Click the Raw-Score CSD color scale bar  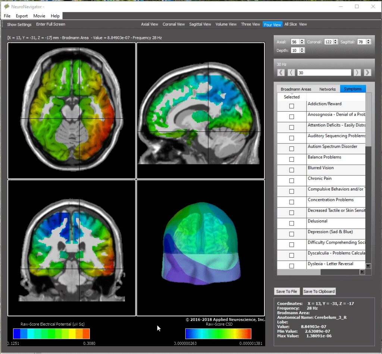[x=218, y=333]
